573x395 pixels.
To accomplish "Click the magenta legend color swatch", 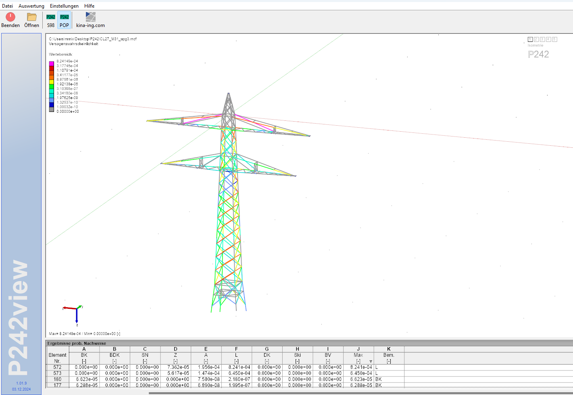I will point(52,64).
